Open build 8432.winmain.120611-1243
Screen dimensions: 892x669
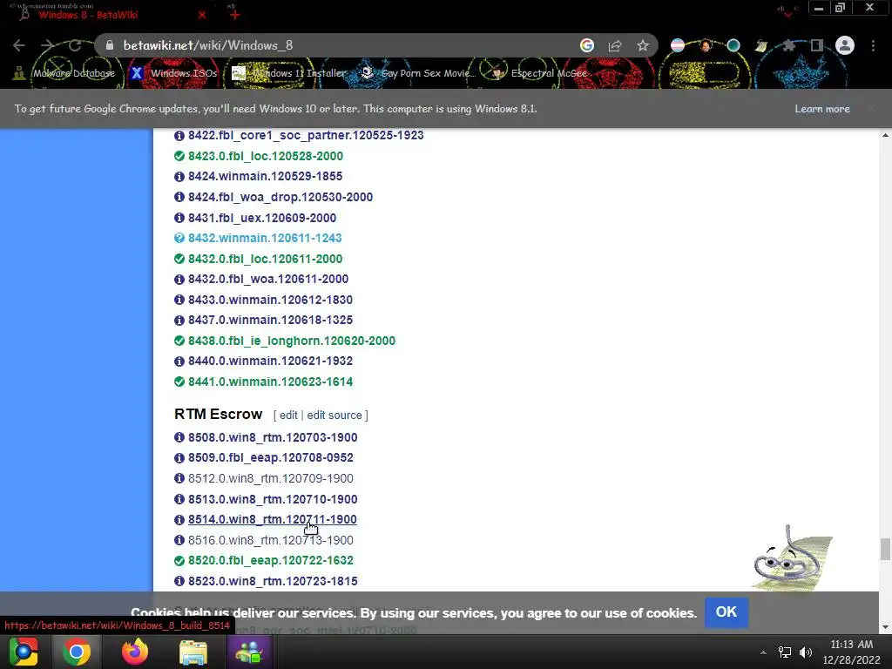265,238
